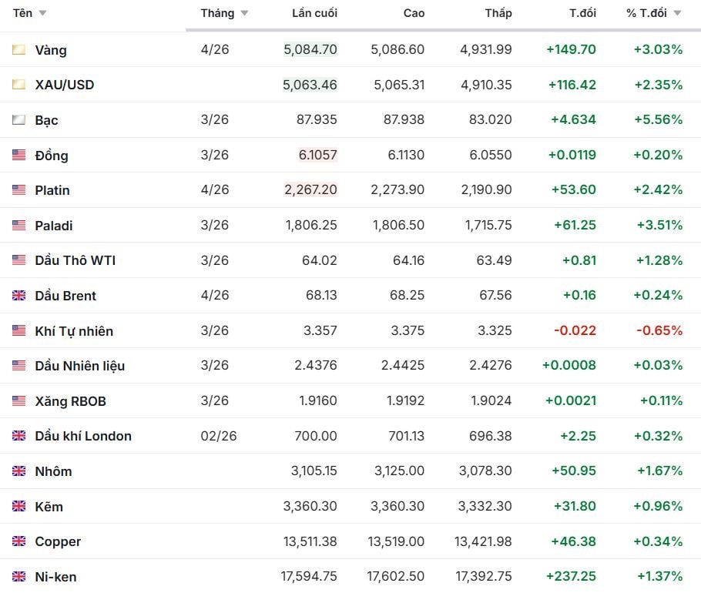Image resolution: width=701 pixels, height=593 pixels.
Task: Sort the table by Tên column arrow
Action: (42, 13)
